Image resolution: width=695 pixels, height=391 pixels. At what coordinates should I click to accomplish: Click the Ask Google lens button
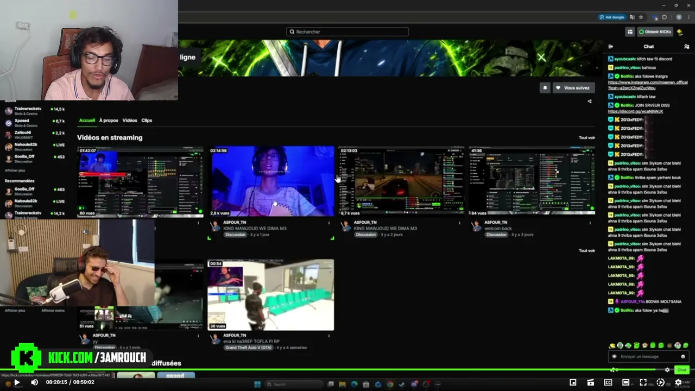click(612, 17)
